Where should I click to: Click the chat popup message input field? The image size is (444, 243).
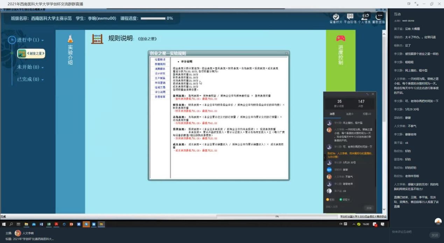pyautogui.click(x=344, y=207)
